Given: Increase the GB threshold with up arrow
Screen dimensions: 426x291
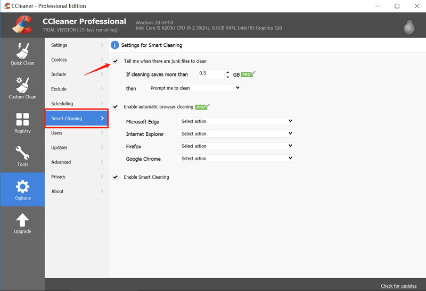Looking at the screenshot, I should (x=228, y=72).
